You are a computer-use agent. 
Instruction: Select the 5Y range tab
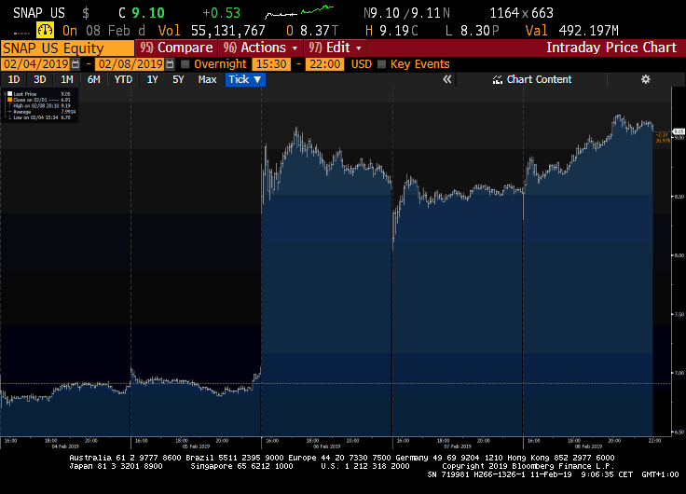point(178,79)
